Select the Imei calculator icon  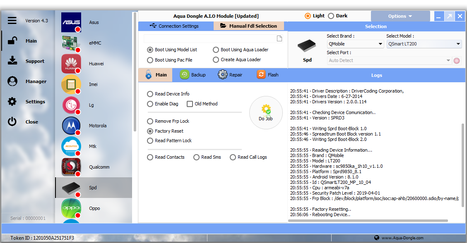point(71,84)
